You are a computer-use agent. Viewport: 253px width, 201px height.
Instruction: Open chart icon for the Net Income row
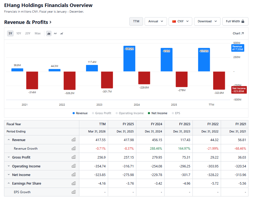pos(74,175)
